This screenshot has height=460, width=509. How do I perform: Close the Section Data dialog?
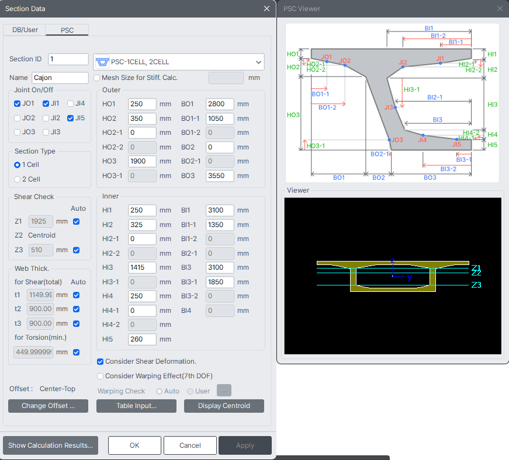click(266, 9)
